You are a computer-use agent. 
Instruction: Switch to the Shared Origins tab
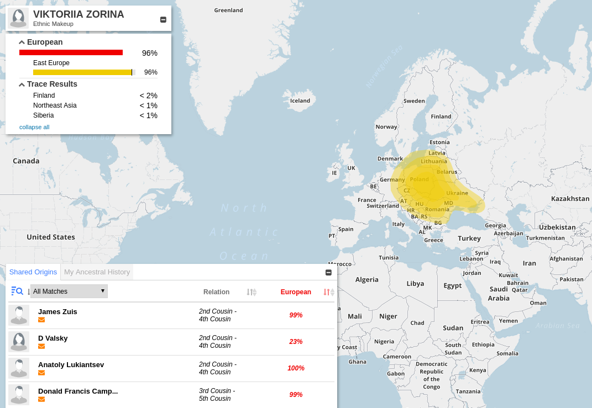tap(33, 272)
